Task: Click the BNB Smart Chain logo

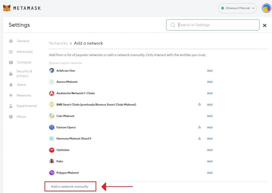Action: pyautogui.click(x=52, y=105)
